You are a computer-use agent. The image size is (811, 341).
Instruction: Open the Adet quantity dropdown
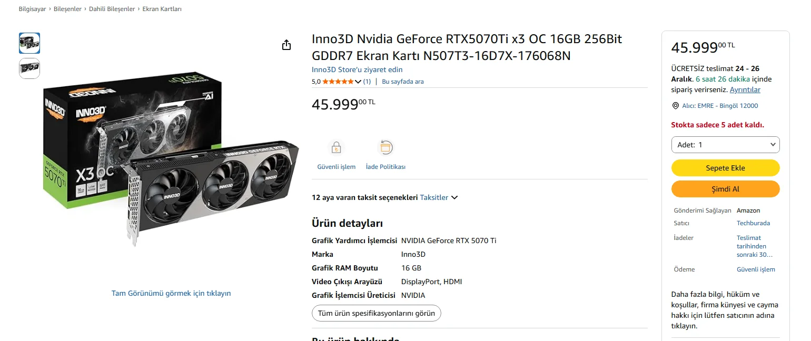[x=725, y=145]
